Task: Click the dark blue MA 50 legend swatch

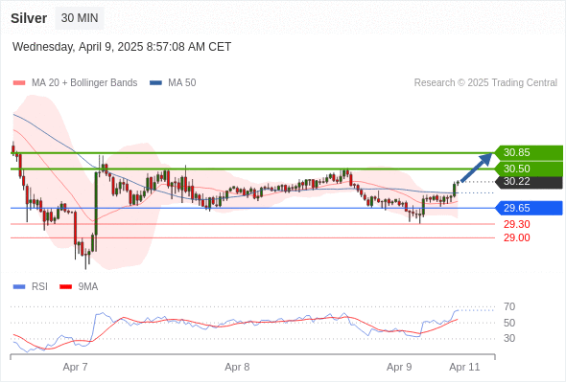Action: (155, 83)
